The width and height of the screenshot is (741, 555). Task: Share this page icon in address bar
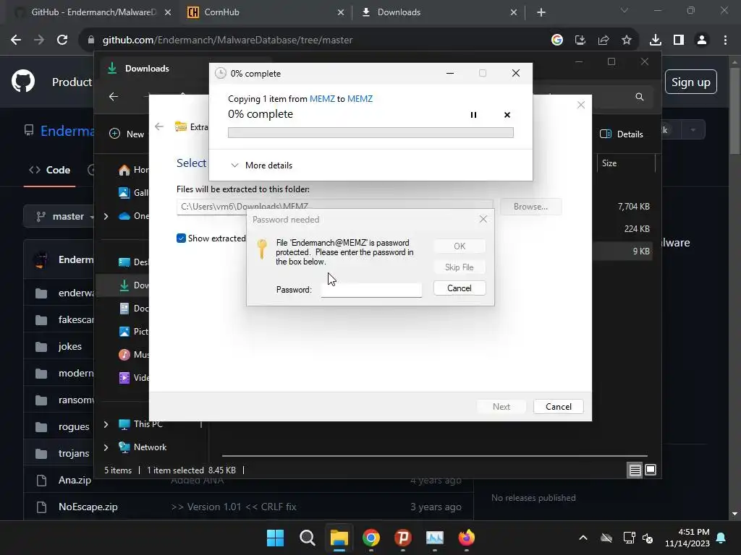tap(604, 40)
